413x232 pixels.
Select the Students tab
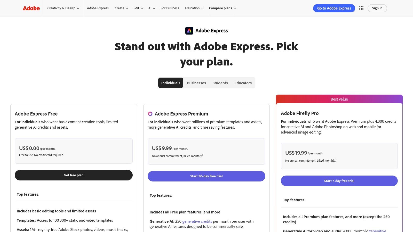(220, 83)
